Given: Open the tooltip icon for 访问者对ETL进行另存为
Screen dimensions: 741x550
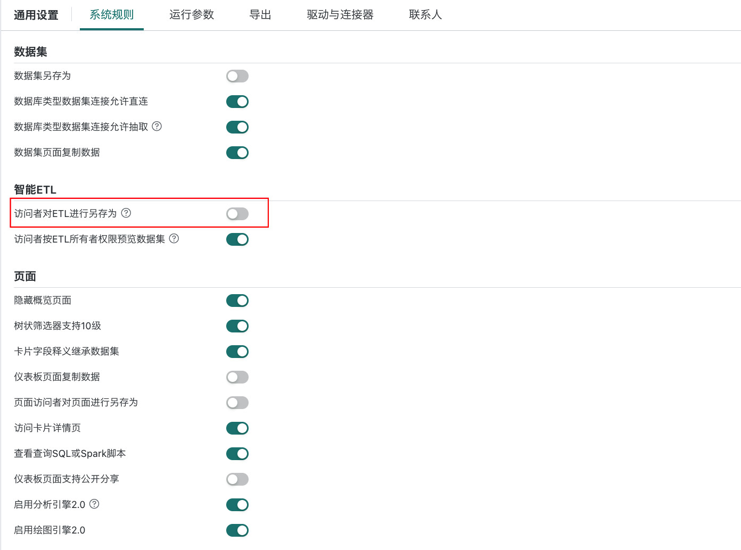Looking at the screenshot, I should 126,212.
